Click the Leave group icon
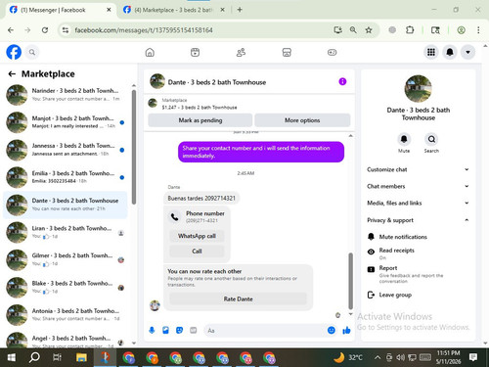 pos(371,295)
